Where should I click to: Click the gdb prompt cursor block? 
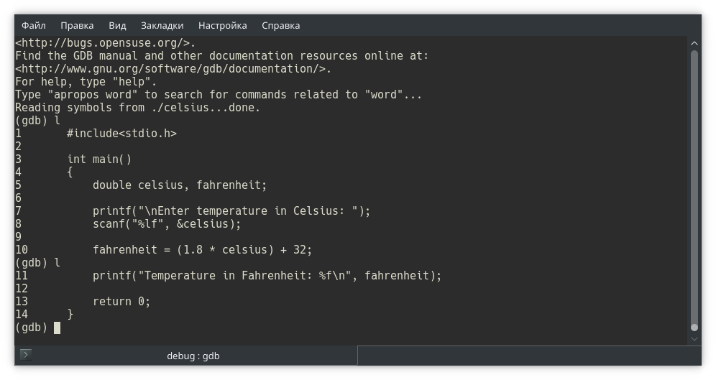click(x=57, y=328)
